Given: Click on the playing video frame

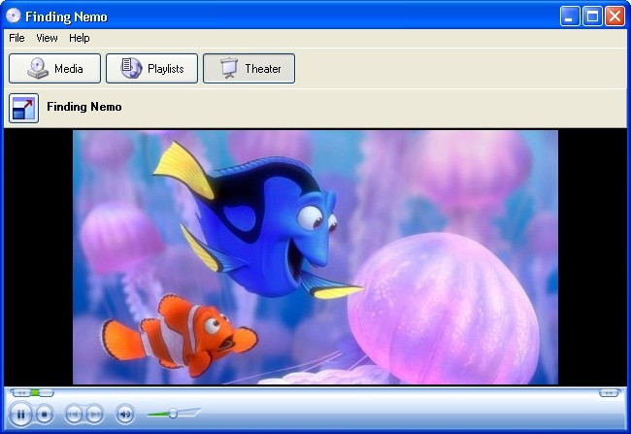Looking at the screenshot, I should pyautogui.click(x=315, y=257).
